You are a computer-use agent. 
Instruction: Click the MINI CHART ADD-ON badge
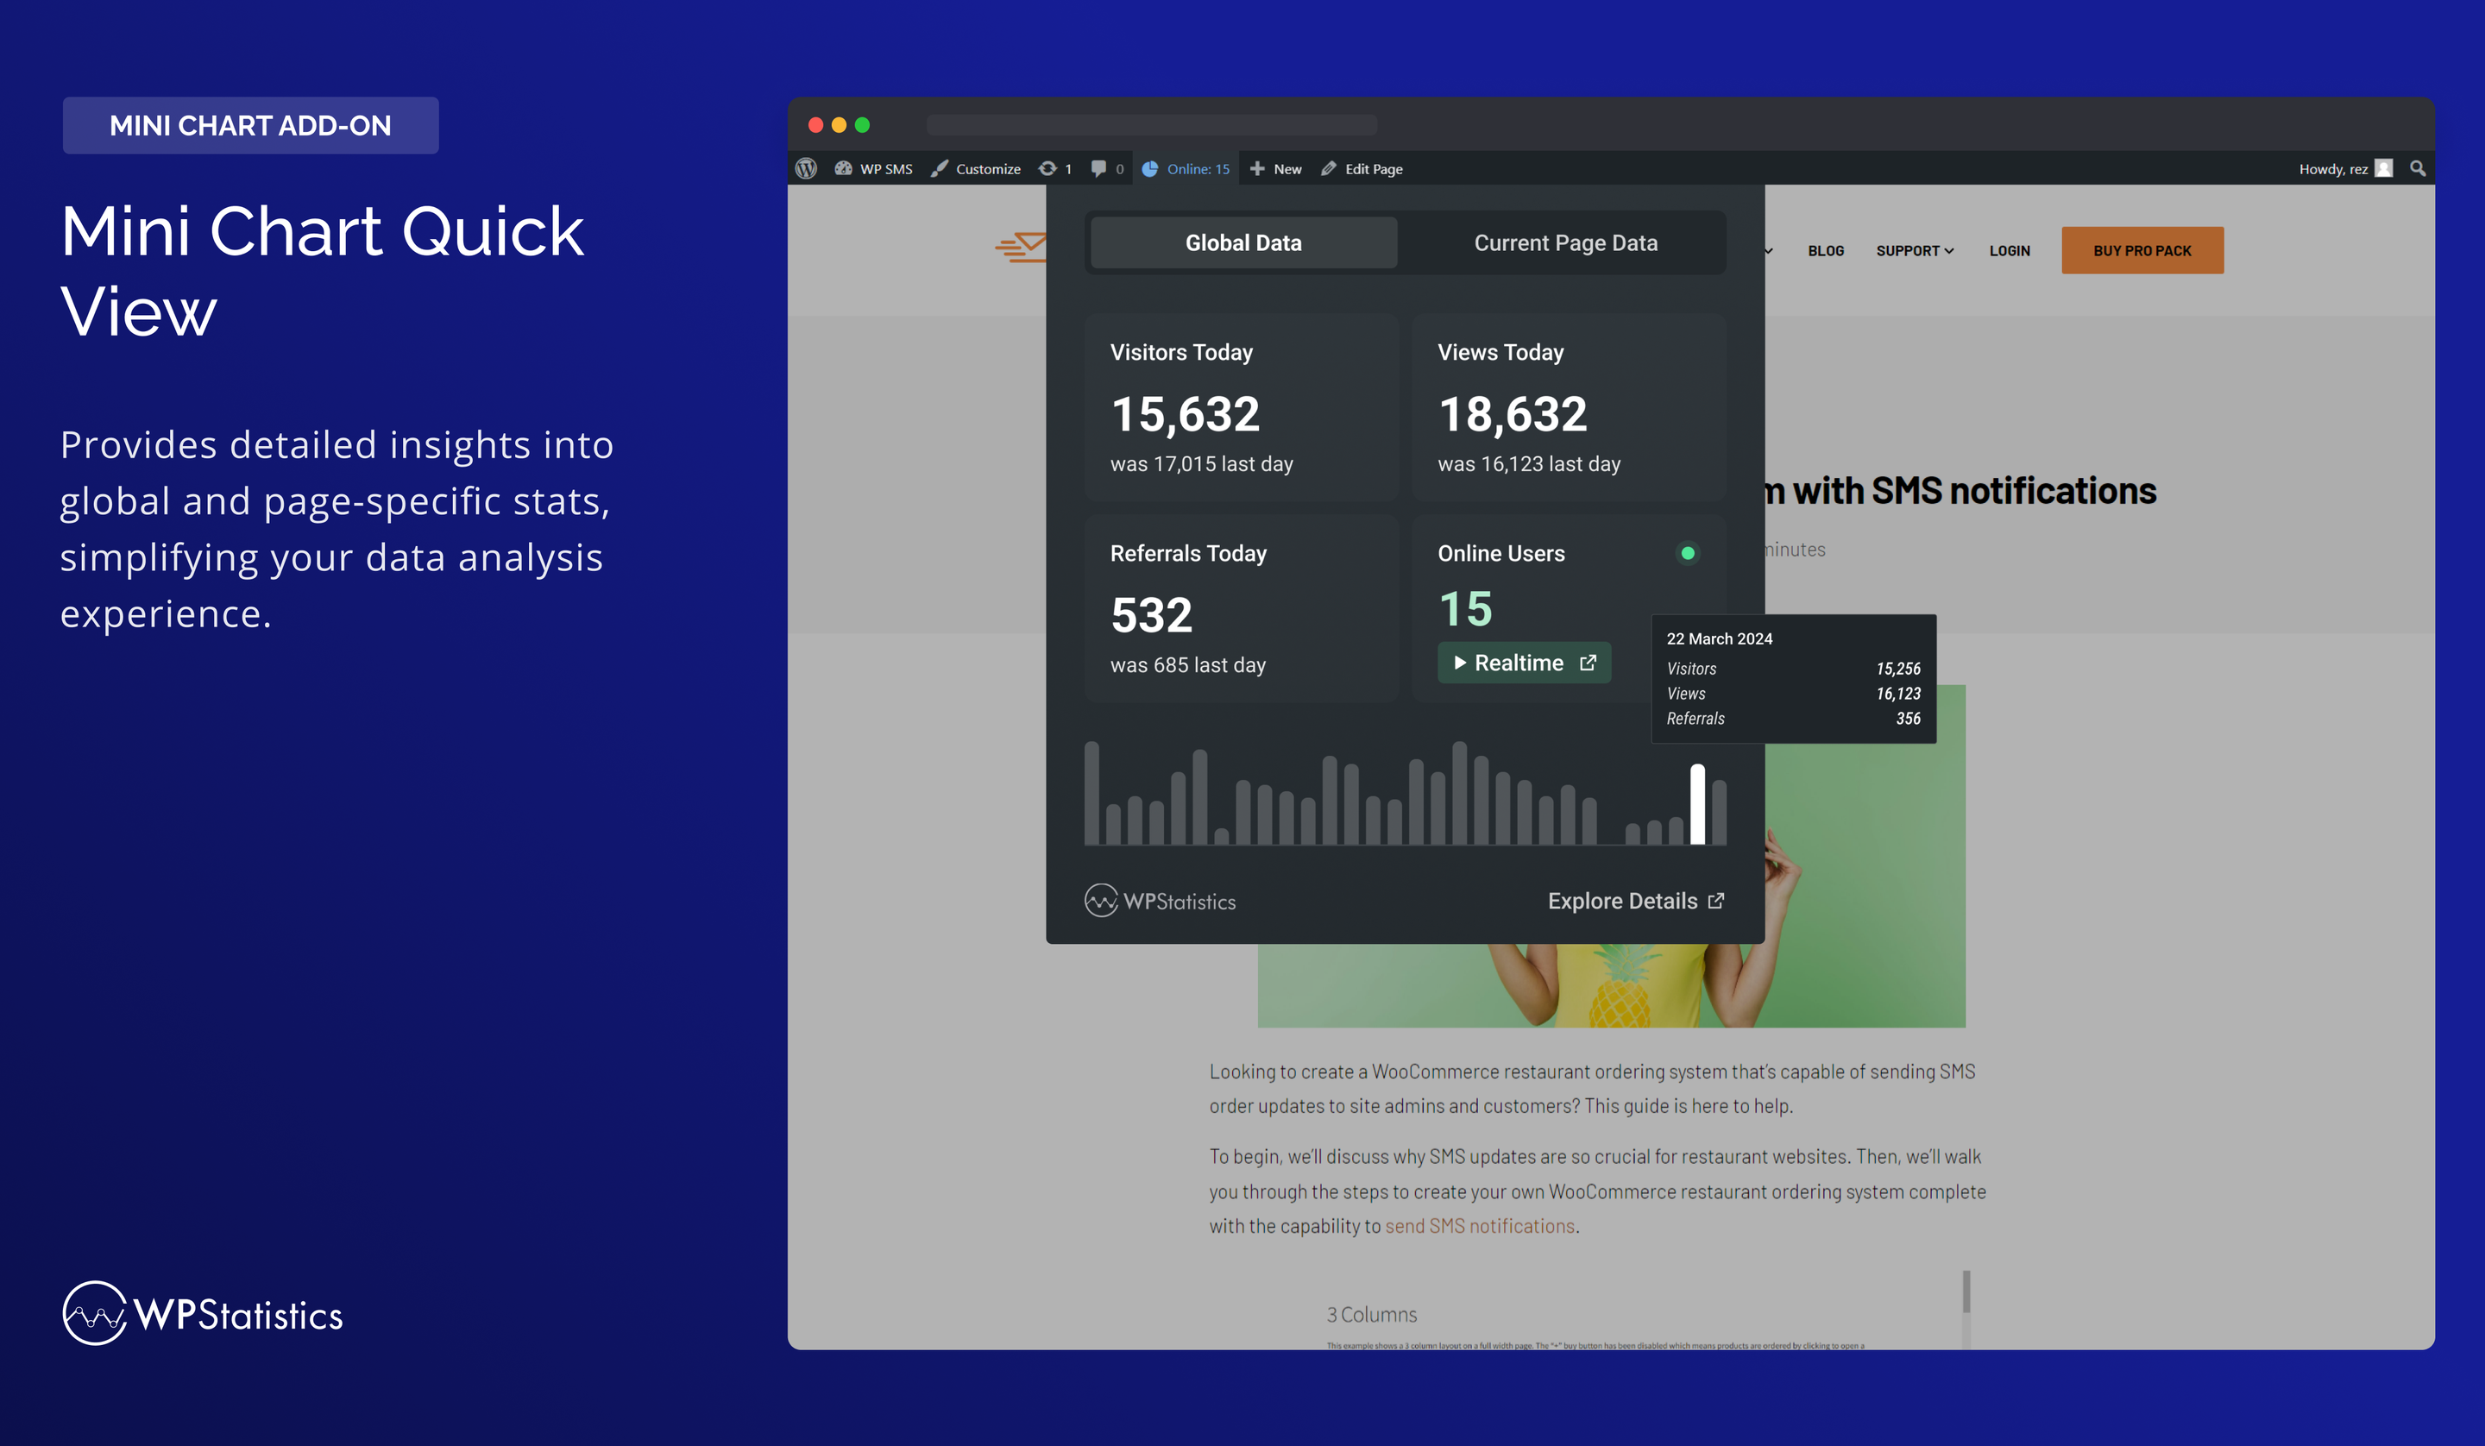pyautogui.click(x=250, y=125)
